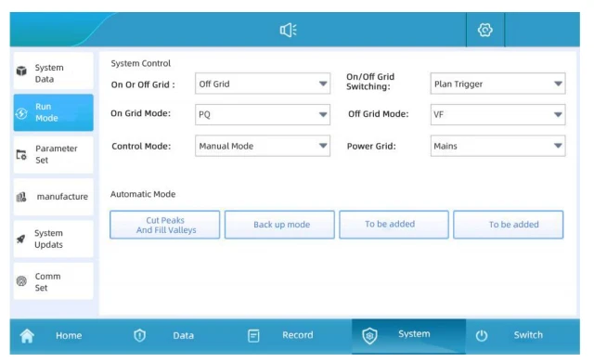Viewport: 594px width, 363px height.
Task: Open the Power Grid dropdown
Action: pos(497,146)
